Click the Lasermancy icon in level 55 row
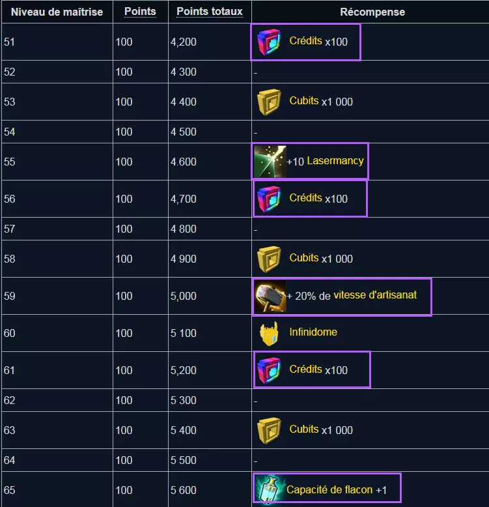The height and width of the screenshot is (507, 489). (x=270, y=162)
